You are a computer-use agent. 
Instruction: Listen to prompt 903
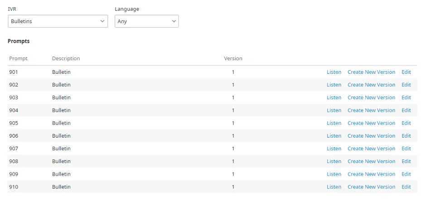coord(334,97)
